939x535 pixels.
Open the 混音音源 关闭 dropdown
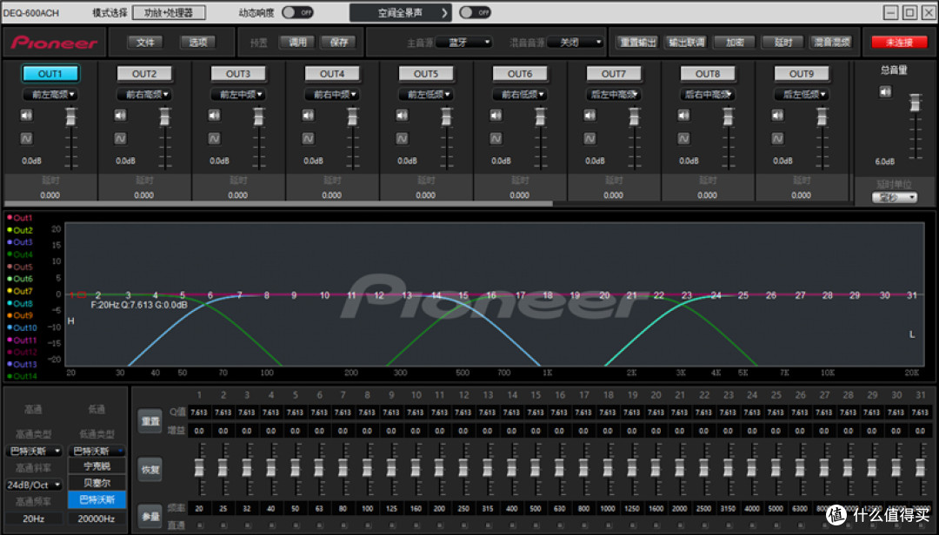point(575,43)
